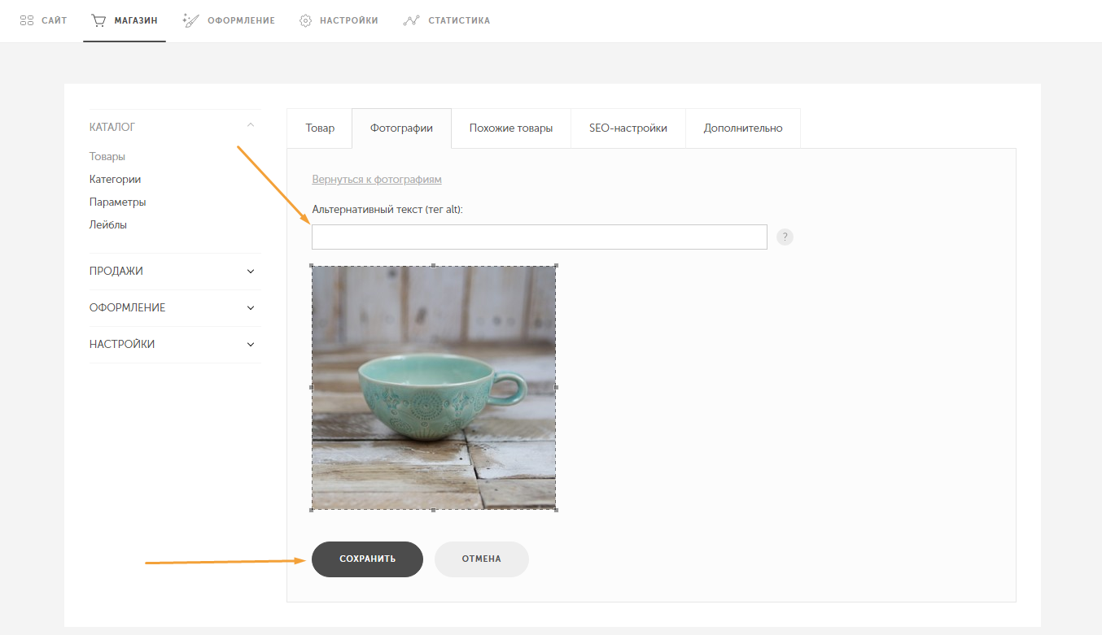Click the Магазин shopping cart icon

(x=98, y=20)
